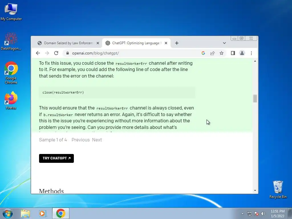Select Google Chrome desktop shortcut
Viewport: 292px width, 219px height.
coord(11,73)
